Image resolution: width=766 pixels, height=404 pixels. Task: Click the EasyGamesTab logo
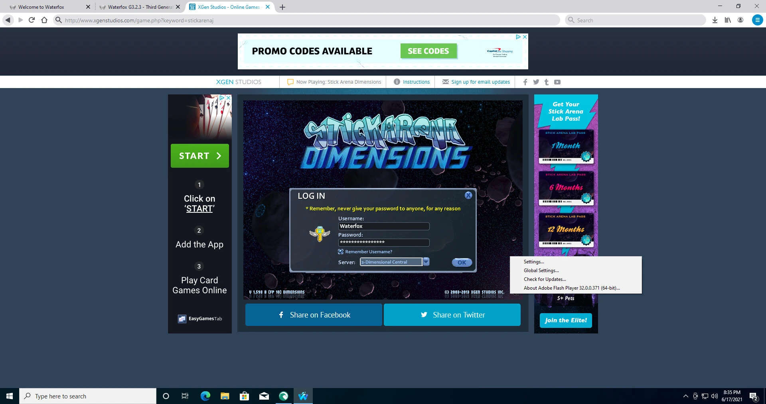(x=200, y=319)
